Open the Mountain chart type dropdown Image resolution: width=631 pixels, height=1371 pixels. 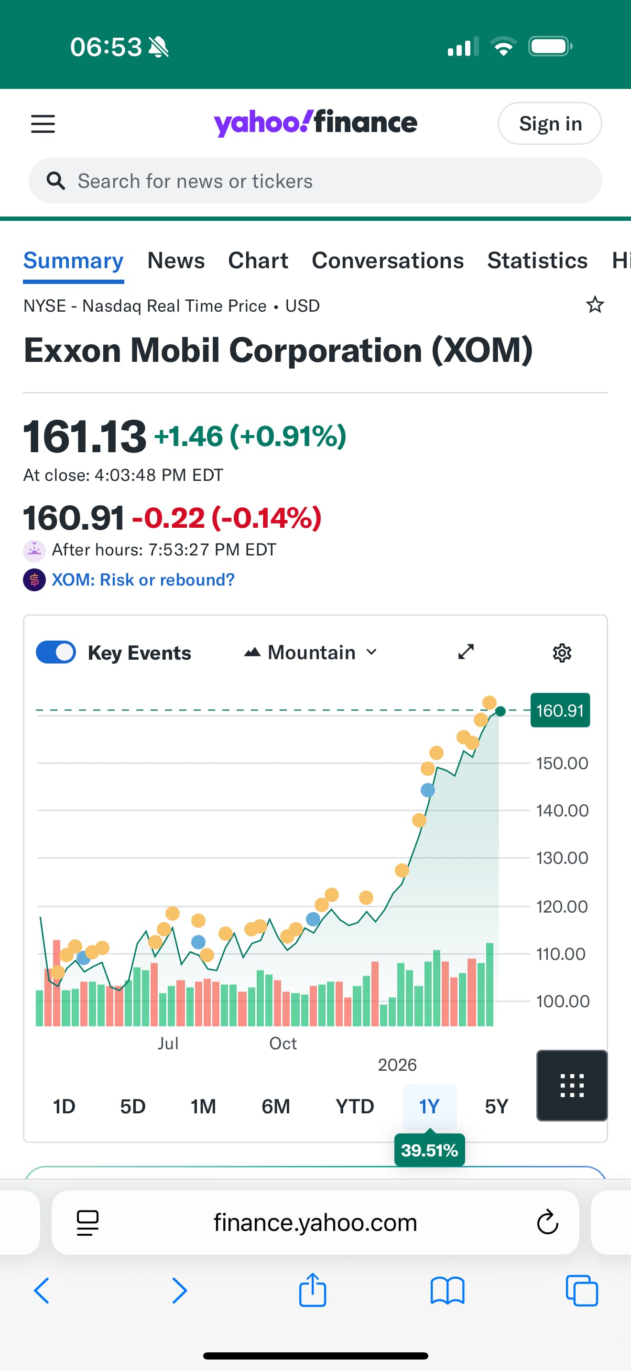(x=311, y=653)
